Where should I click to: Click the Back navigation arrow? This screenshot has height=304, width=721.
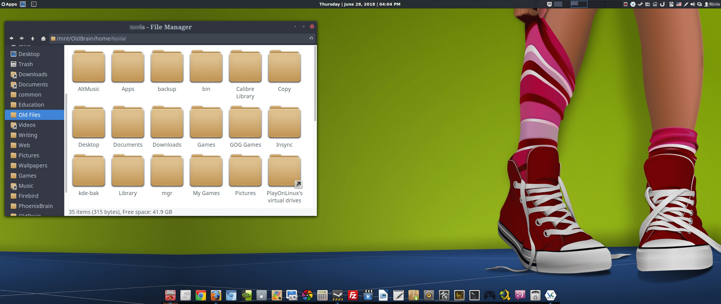[11, 38]
